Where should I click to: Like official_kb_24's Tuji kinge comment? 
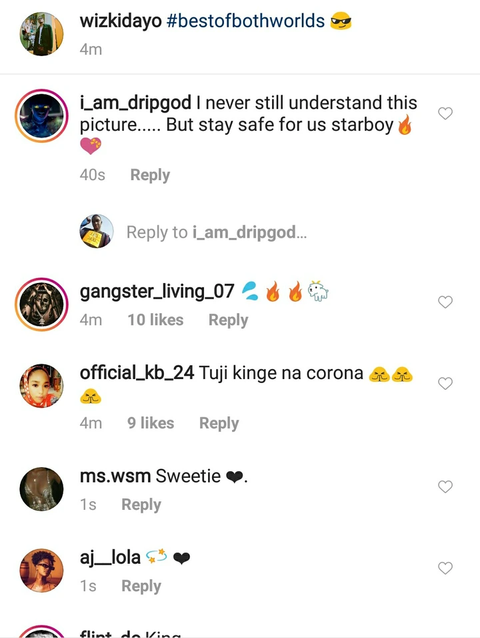[445, 383]
